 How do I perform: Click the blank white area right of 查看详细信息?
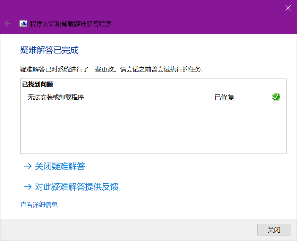coord(173,205)
